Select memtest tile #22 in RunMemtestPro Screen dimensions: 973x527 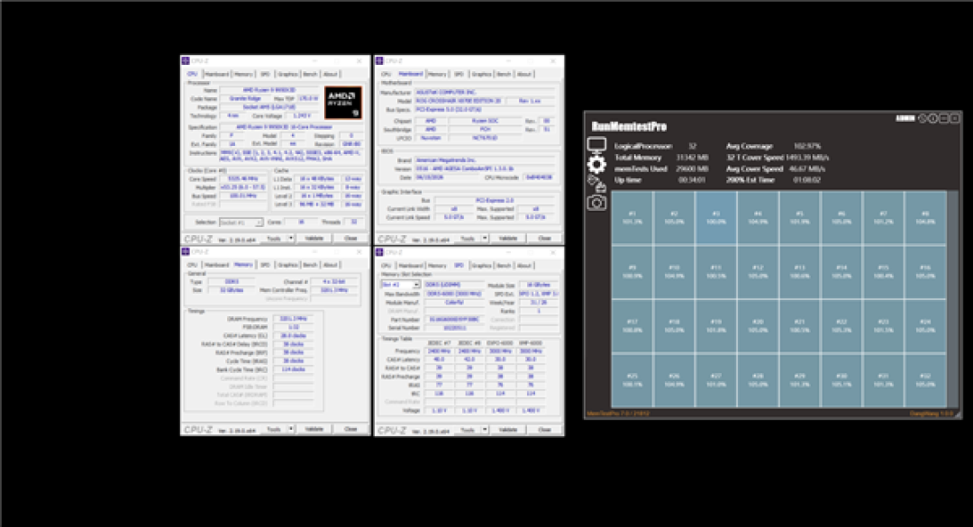(x=841, y=326)
